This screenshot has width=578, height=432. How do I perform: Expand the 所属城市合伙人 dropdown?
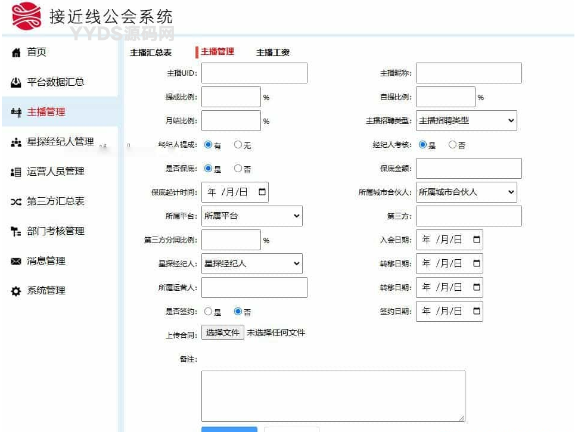click(x=466, y=192)
